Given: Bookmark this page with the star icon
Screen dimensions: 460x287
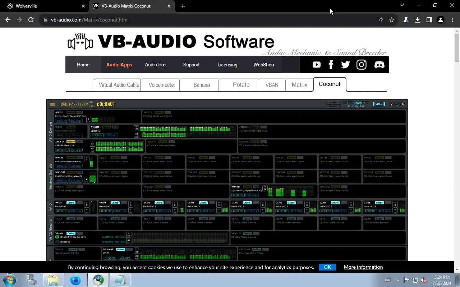Looking at the screenshot, I should pyautogui.click(x=392, y=20).
